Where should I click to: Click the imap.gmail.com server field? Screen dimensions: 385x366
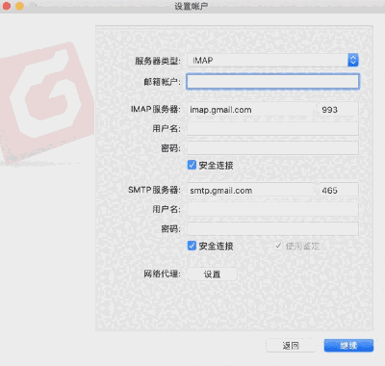tap(251, 110)
